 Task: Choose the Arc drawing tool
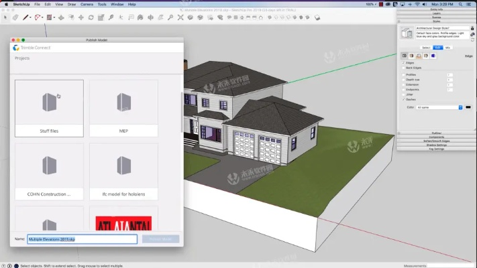[x=38, y=17]
